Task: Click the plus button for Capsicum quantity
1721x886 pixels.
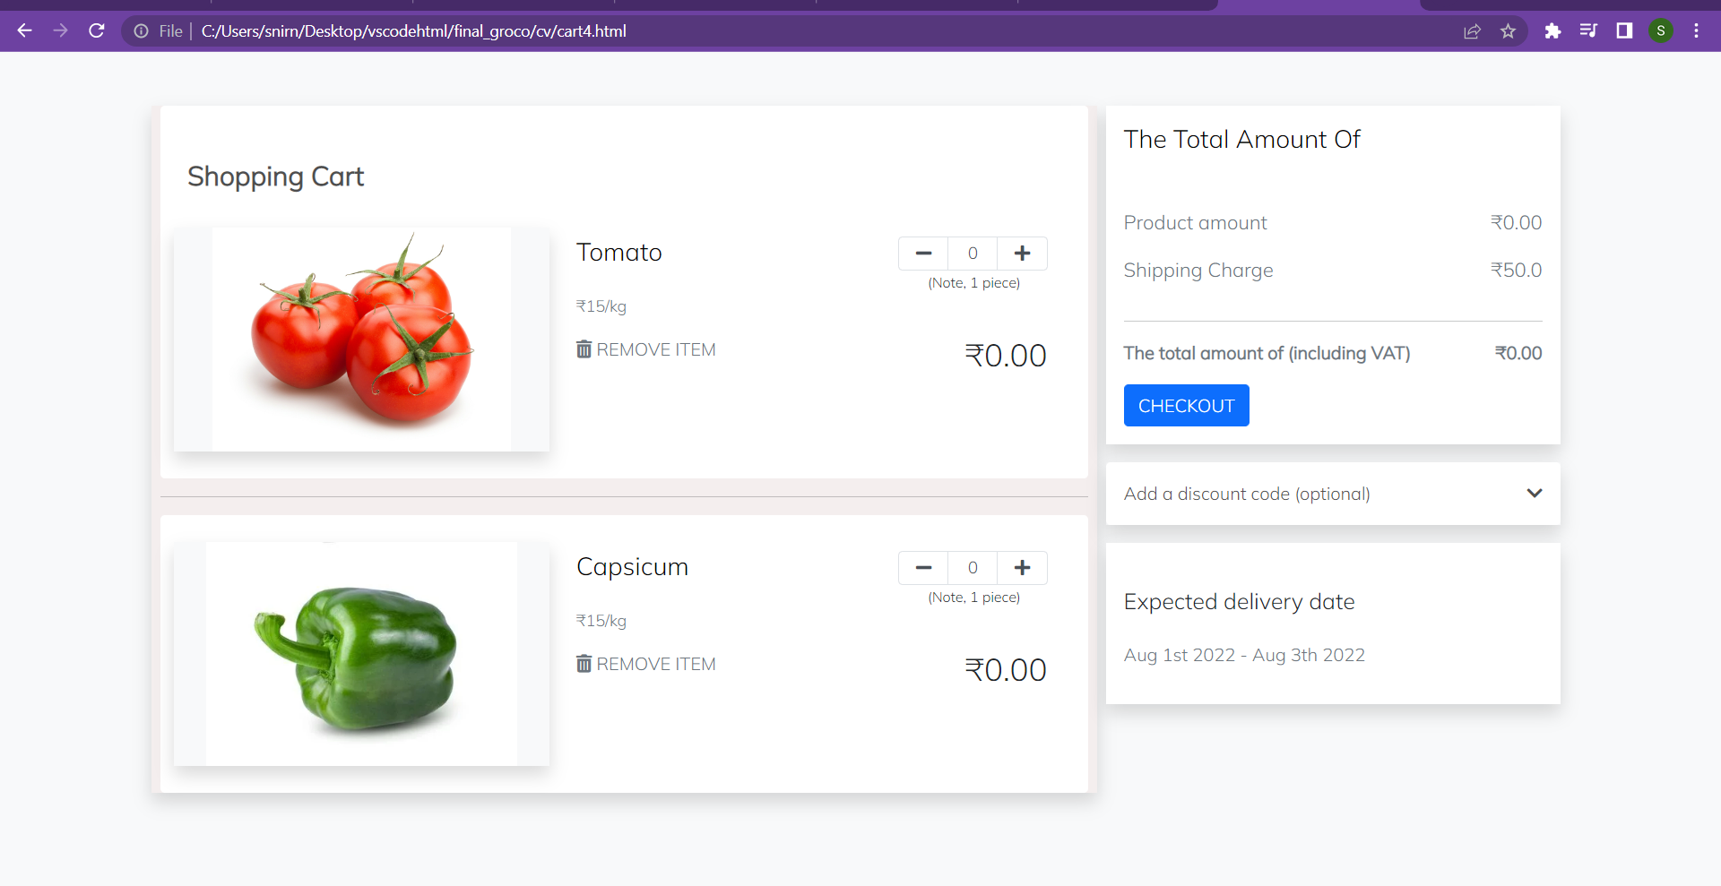Action: 1022,568
